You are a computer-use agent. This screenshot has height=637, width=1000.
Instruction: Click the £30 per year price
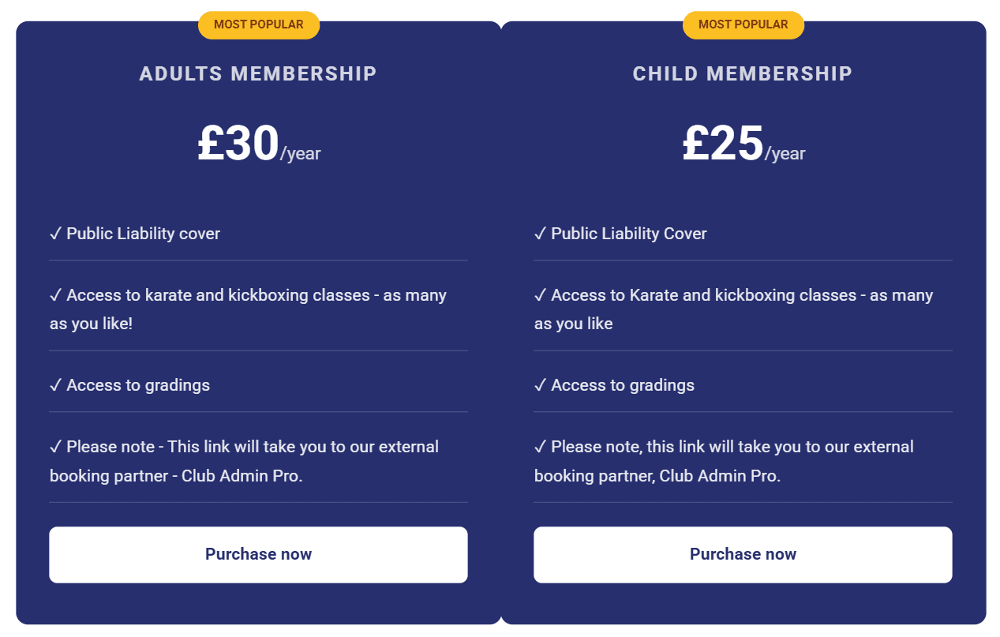[x=259, y=144]
